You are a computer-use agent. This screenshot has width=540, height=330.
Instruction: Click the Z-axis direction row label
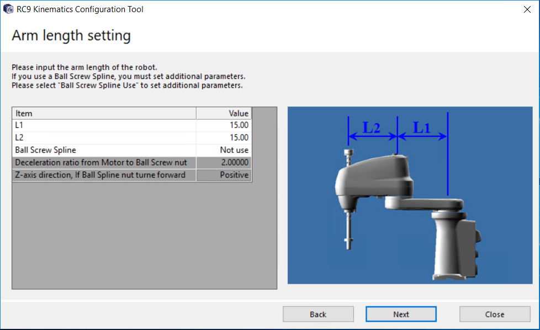pyautogui.click(x=104, y=175)
